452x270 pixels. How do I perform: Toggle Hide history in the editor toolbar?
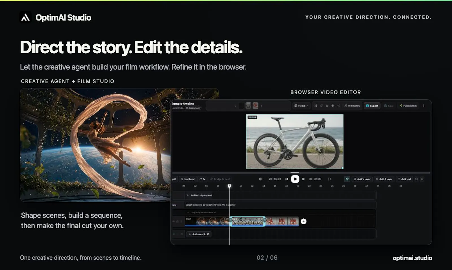352,106
